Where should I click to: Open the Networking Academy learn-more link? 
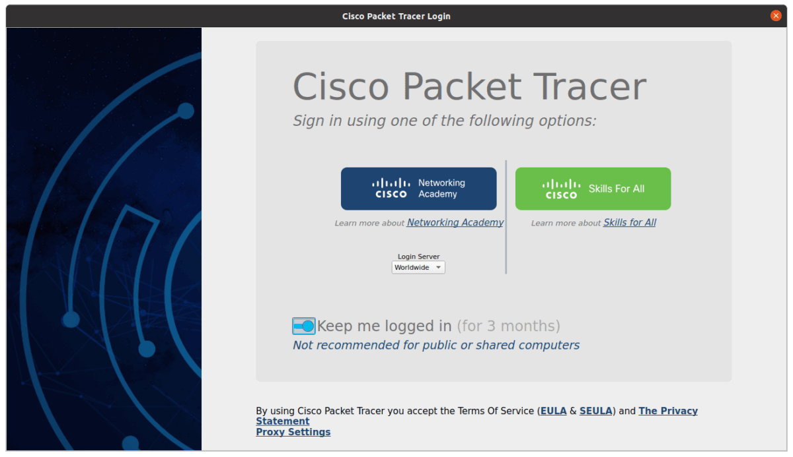coord(455,223)
